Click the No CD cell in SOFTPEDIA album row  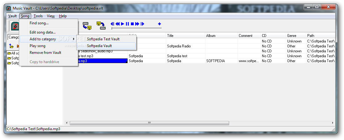273,61
